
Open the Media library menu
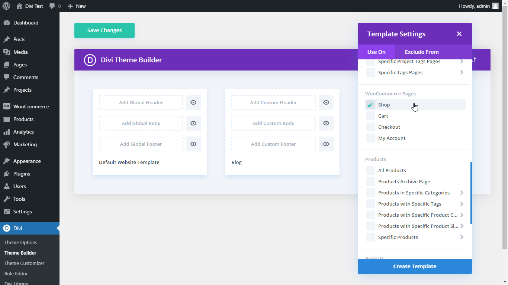click(x=30, y=52)
